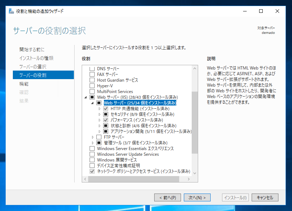Minimize the wizard window
The width and height of the screenshot is (292, 211).
pos(245,11)
